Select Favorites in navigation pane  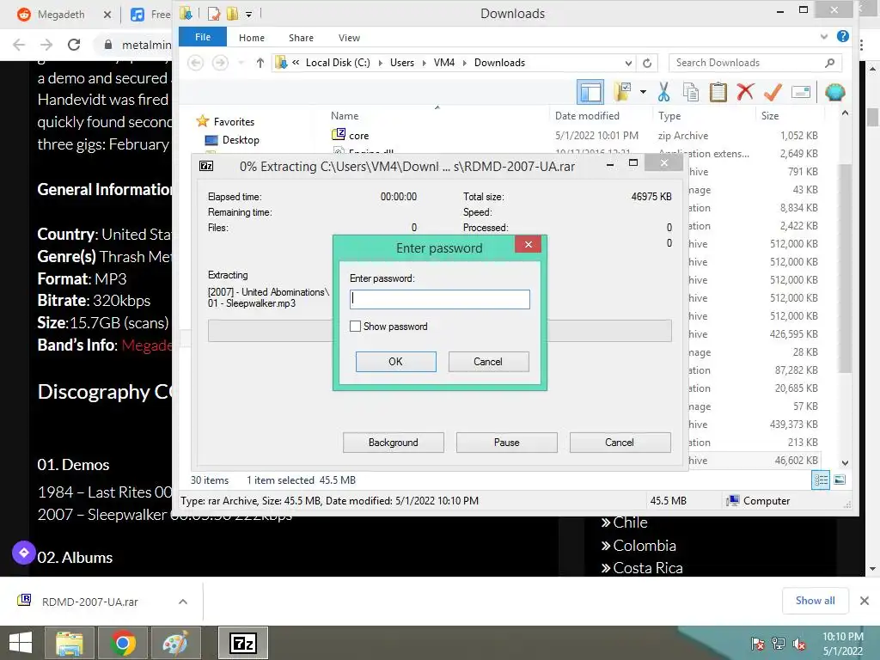point(234,122)
